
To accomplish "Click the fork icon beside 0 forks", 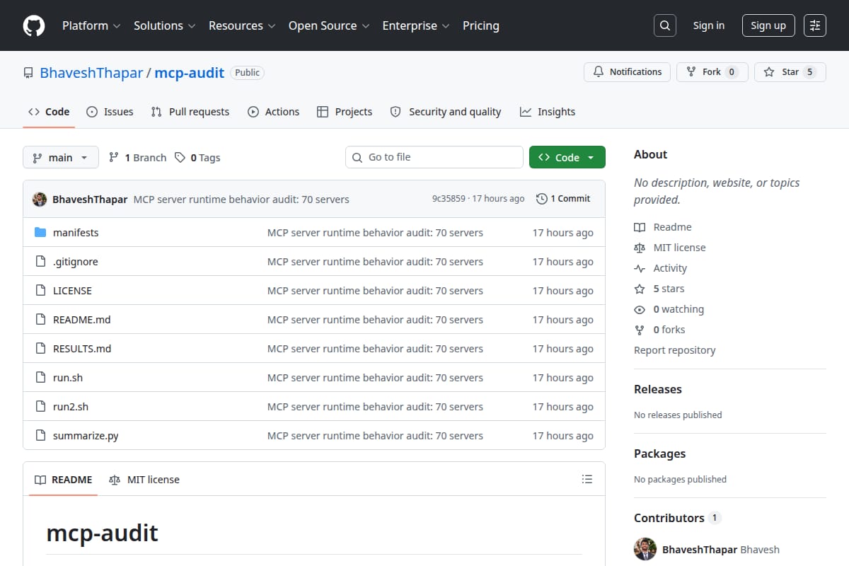I will 640,330.
